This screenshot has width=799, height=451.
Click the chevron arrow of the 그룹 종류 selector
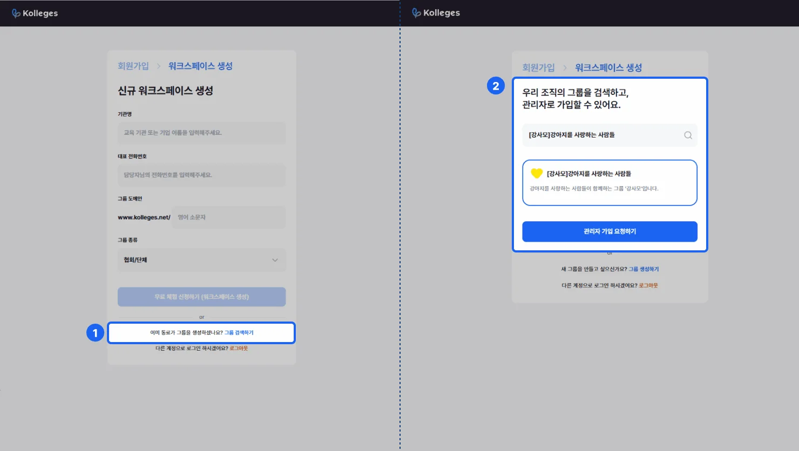click(275, 260)
